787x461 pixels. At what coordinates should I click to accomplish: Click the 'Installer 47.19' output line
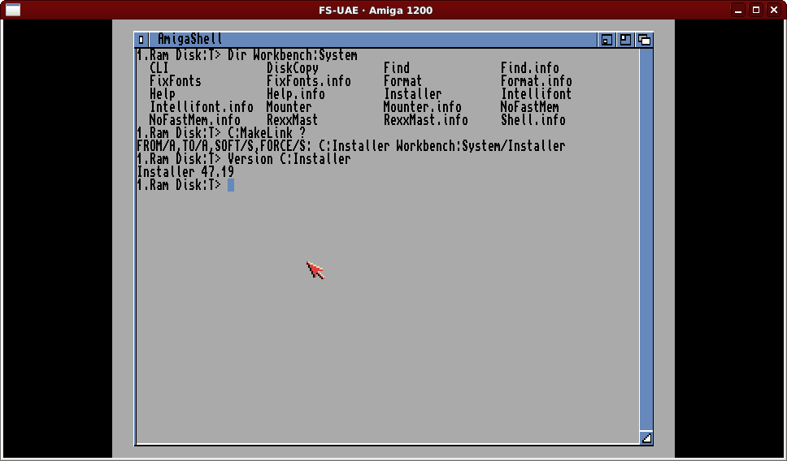[x=185, y=172]
